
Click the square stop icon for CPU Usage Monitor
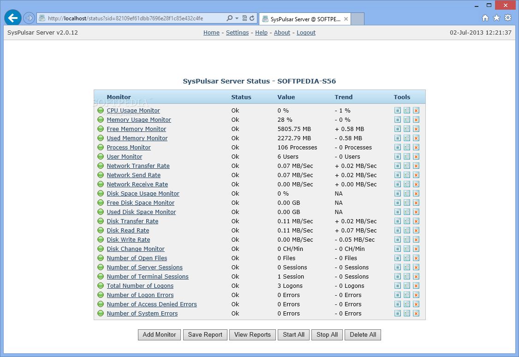click(x=398, y=111)
